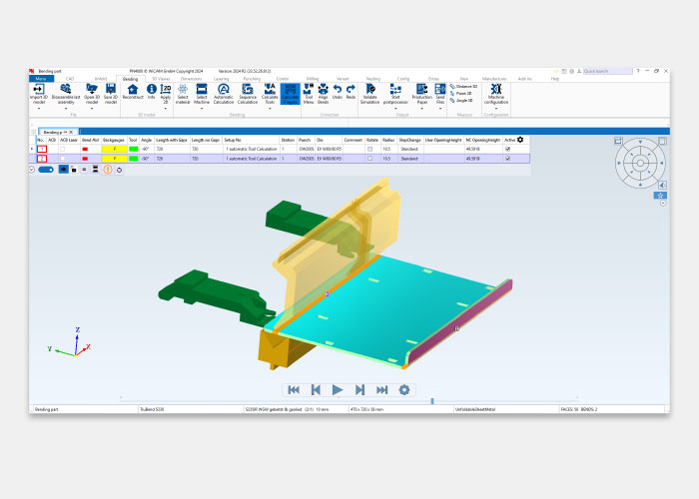This screenshot has width=699, height=499.
Task: Switch to the 3D Viewer tab
Action: pos(161,78)
